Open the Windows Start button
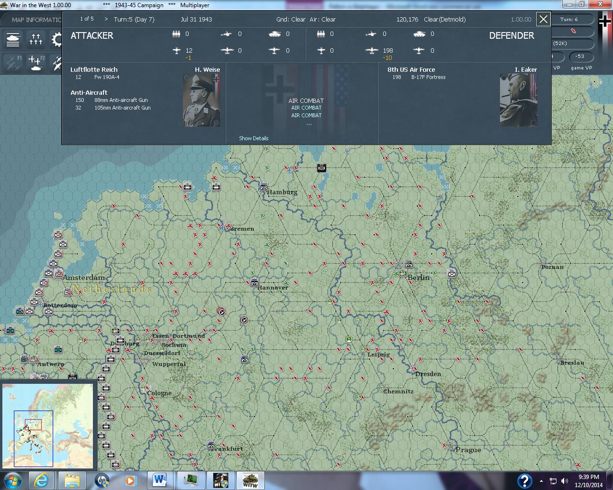Screen dimensions: 613x490 coord(13,480)
